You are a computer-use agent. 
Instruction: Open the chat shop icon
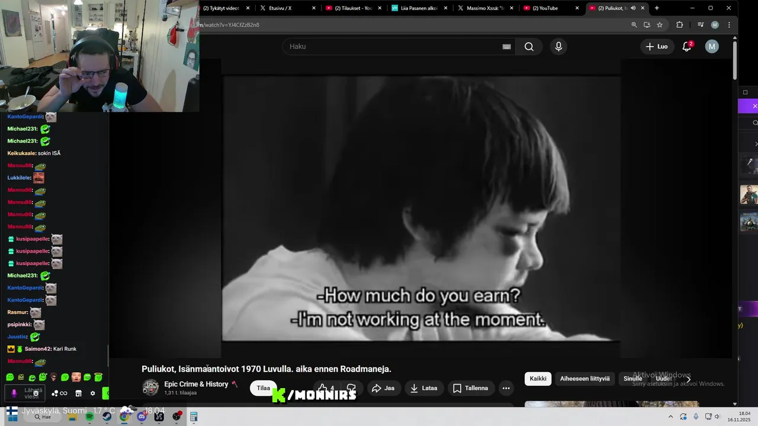(78, 393)
